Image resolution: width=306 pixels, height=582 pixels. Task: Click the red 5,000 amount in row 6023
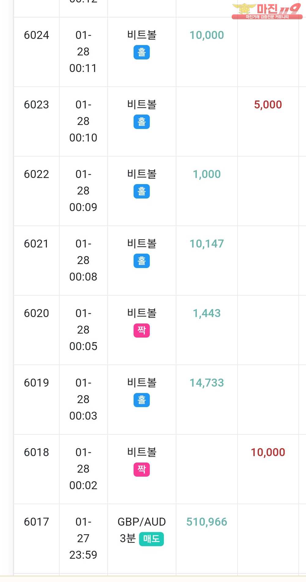coord(268,105)
